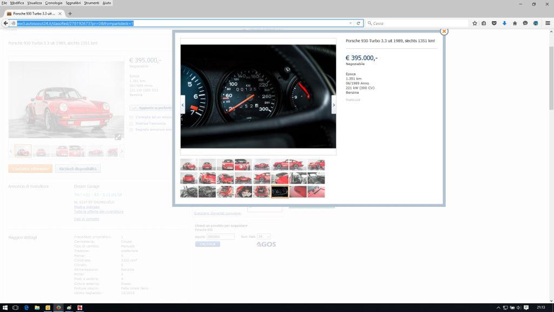554x312 pixels.
Task: Open the Strumenti menu
Action: click(x=91, y=3)
